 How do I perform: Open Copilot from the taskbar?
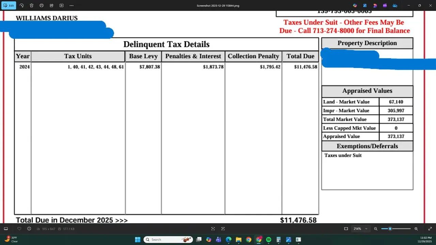(208, 240)
